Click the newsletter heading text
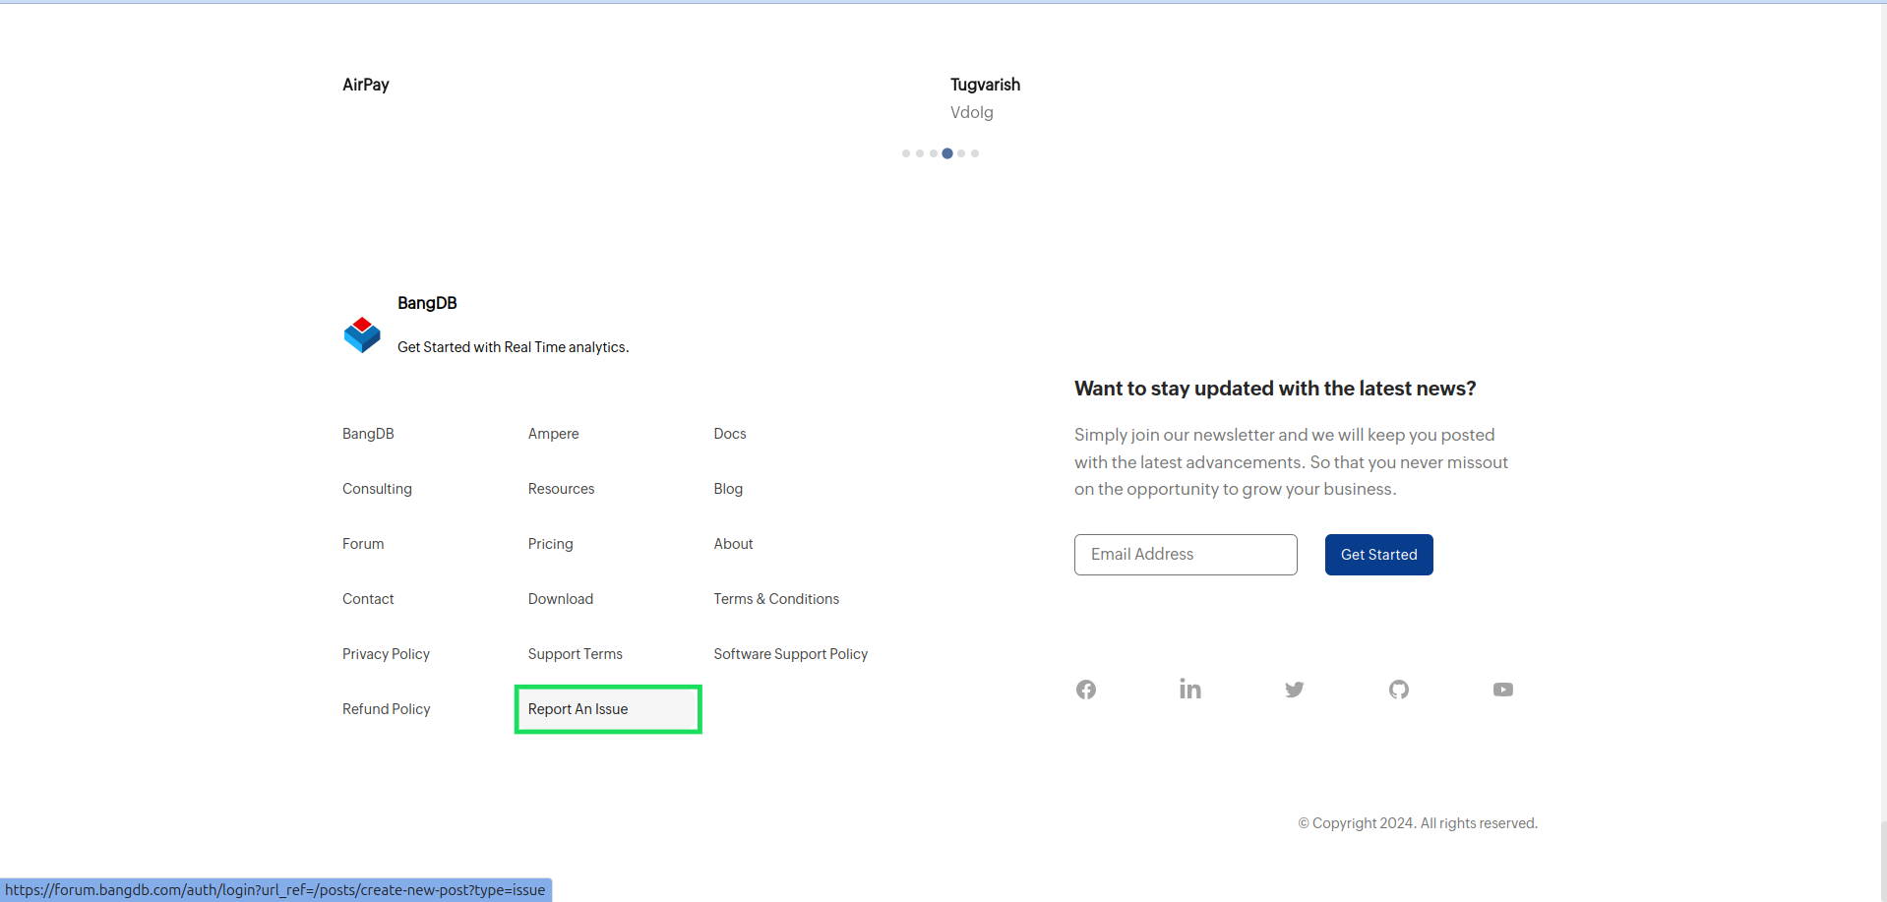This screenshot has height=902, width=1887. coord(1275,389)
